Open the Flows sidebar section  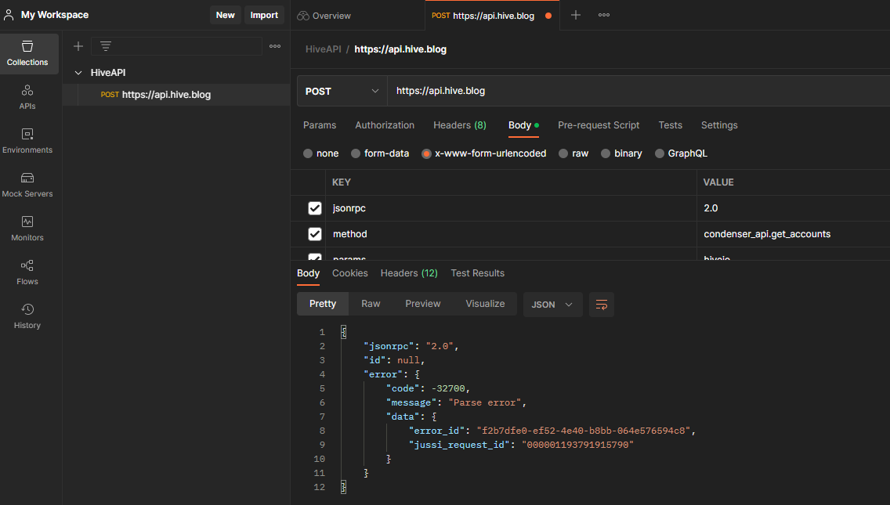point(27,272)
